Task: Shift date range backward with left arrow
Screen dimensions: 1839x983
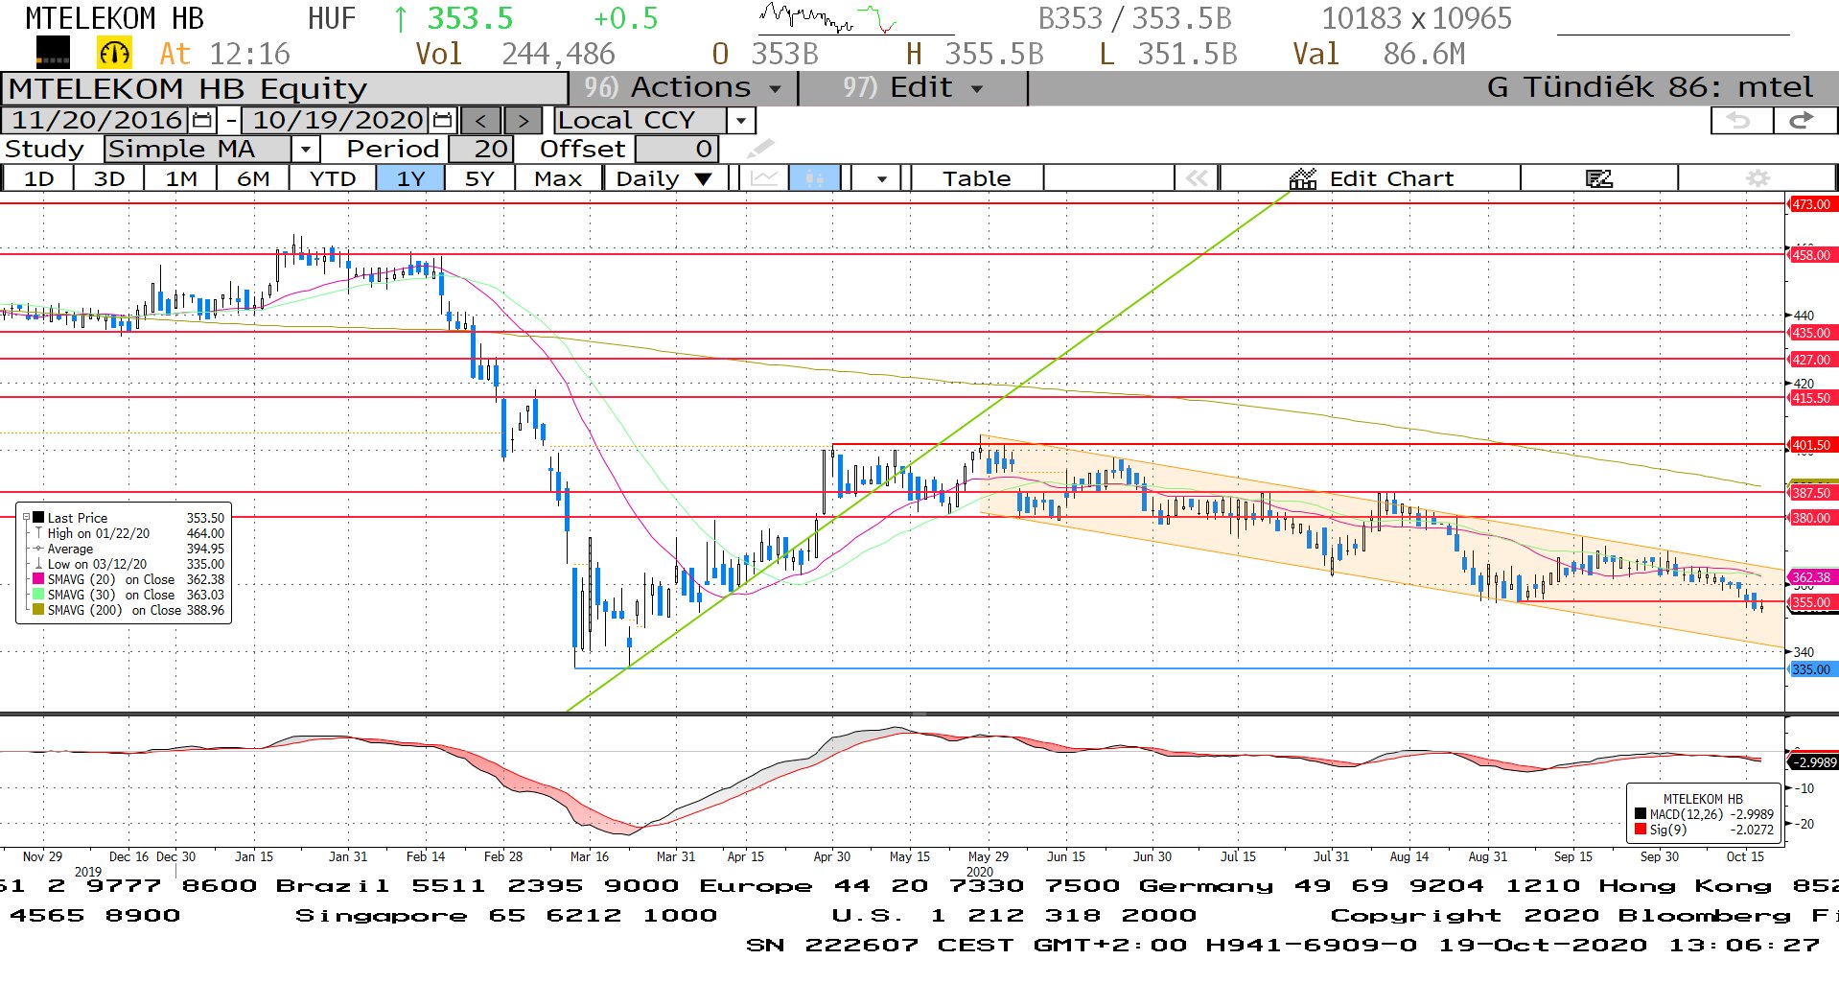Action: click(481, 120)
